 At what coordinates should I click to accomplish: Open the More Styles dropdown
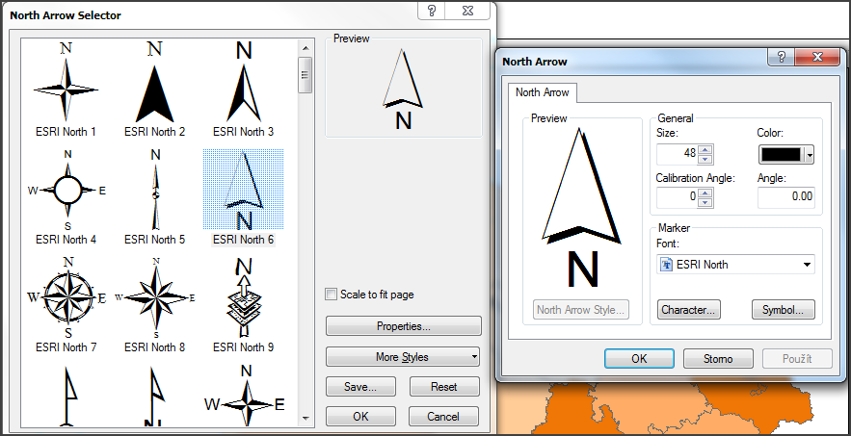tap(403, 357)
